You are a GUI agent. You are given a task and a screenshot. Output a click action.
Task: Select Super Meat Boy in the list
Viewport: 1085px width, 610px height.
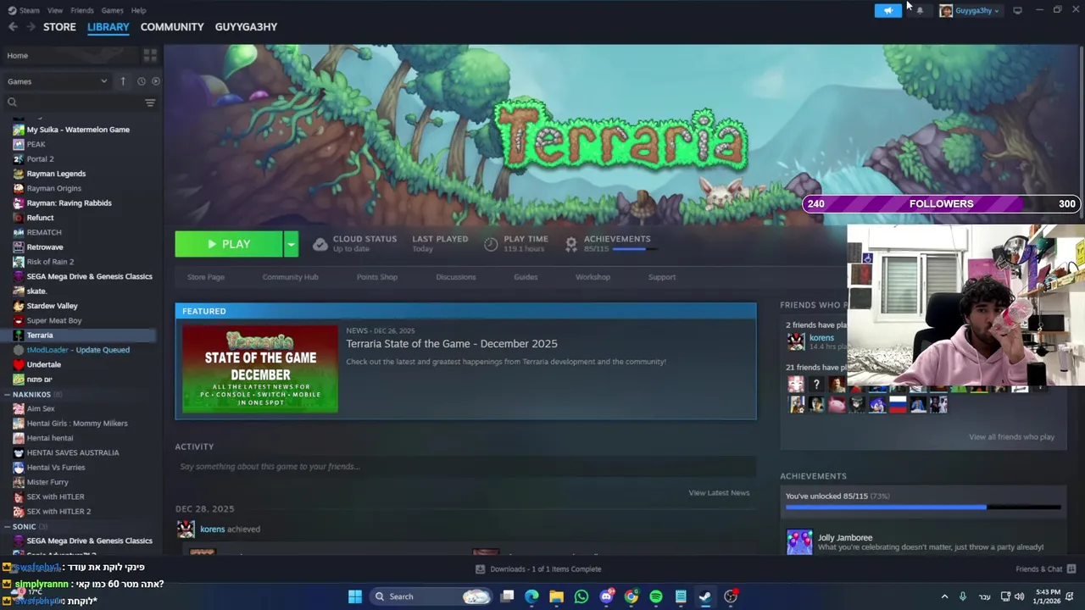coord(54,320)
